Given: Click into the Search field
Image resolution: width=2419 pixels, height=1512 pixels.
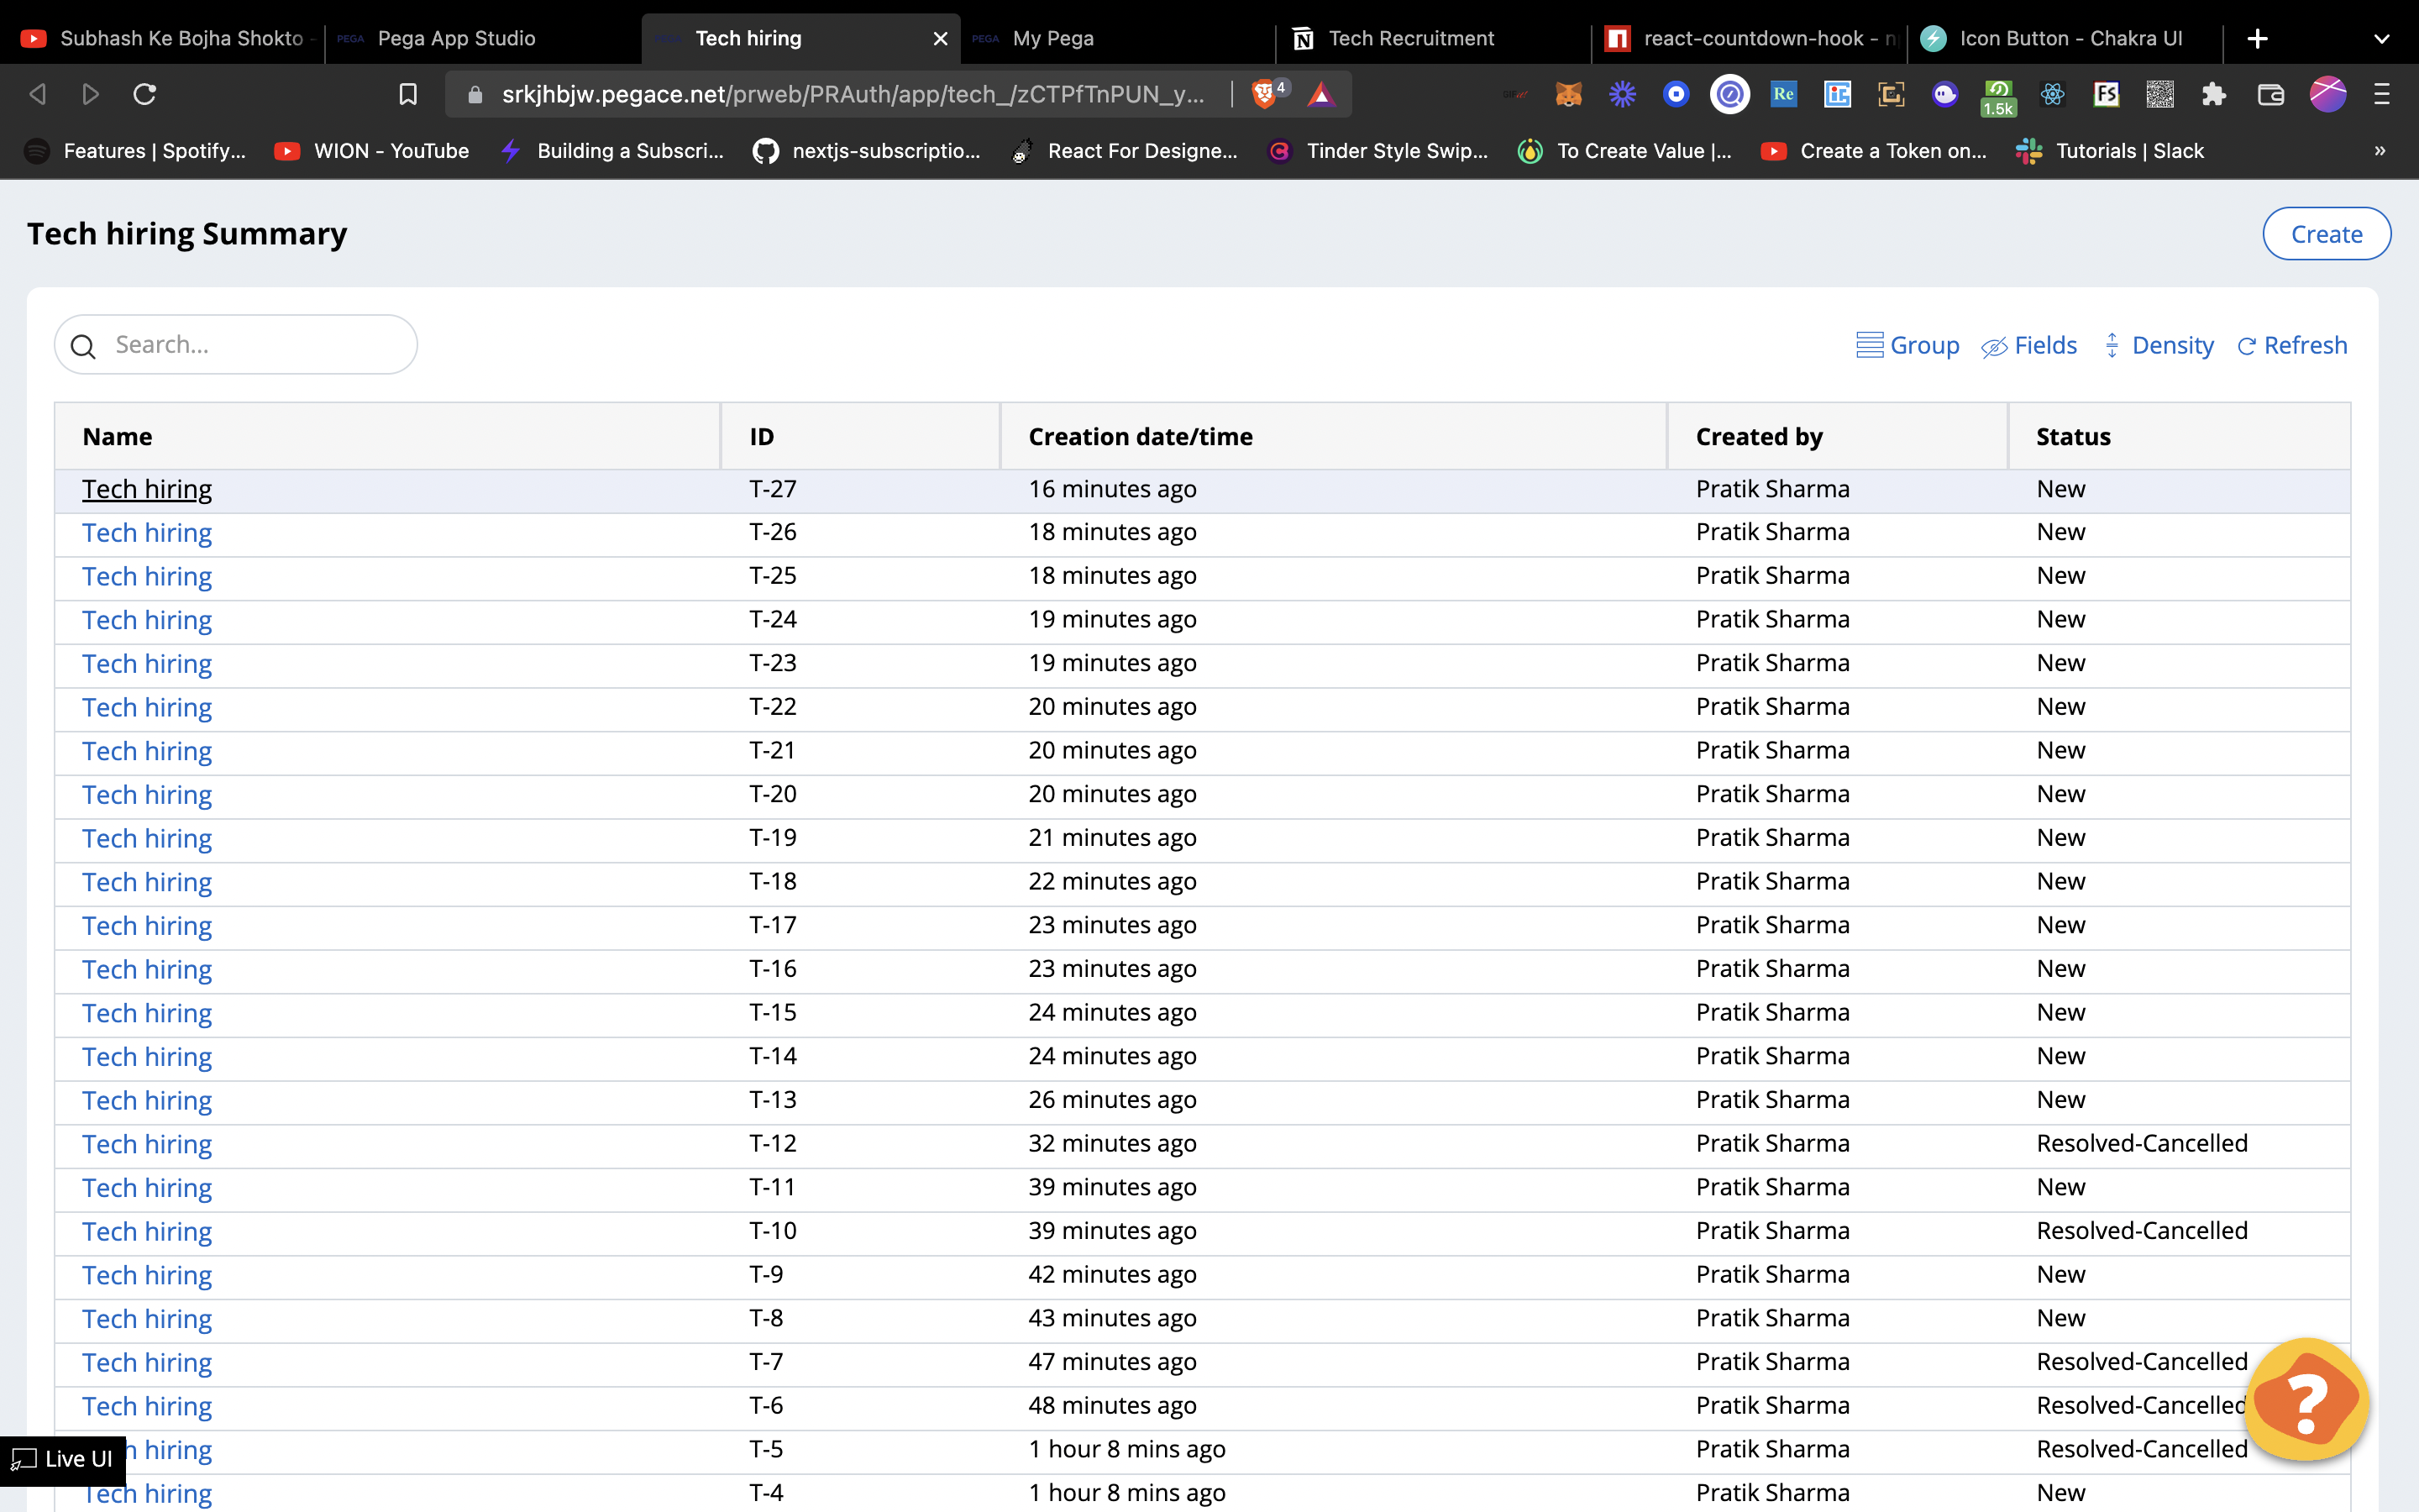Looking at the screenshot, I should tap(250, 345).
